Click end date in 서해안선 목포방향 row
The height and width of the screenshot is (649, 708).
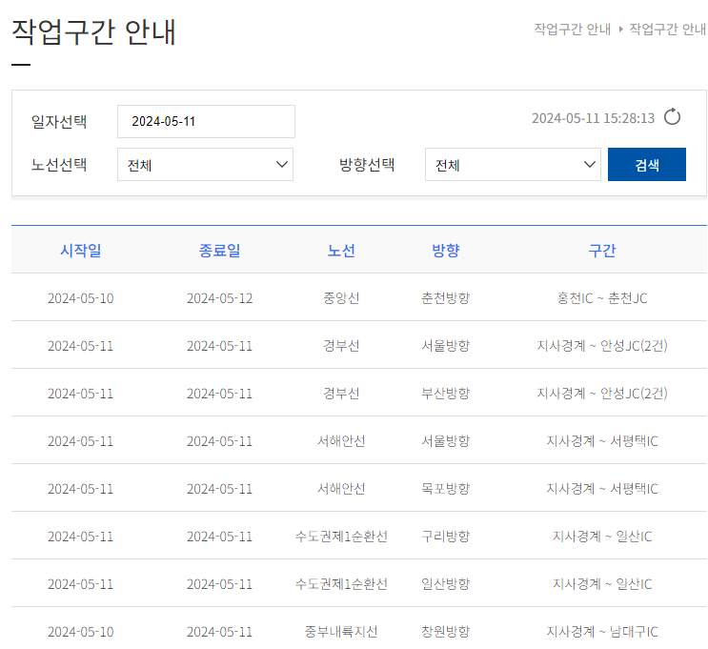tap(220, 489)
